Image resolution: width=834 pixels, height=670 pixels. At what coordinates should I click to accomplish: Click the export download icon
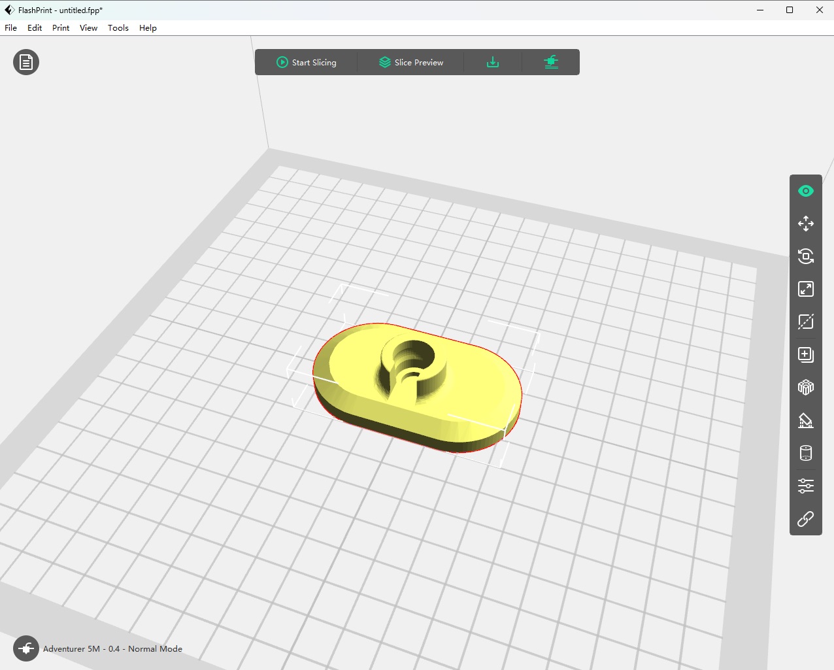(x=493, y=62)
